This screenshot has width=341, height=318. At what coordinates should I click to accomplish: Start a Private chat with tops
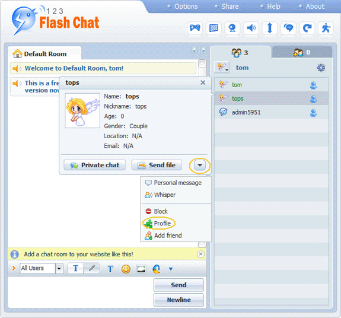coord(95,165)
